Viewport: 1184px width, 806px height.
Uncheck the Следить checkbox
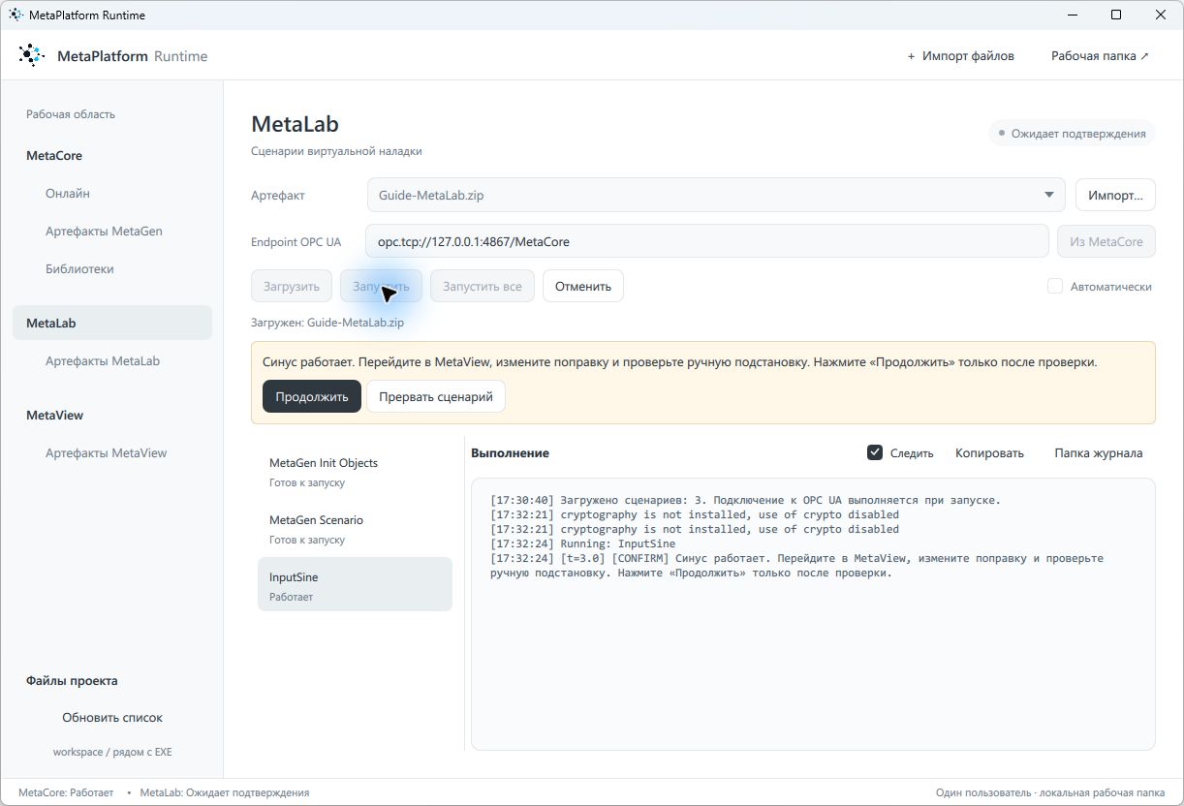click(875, 452)
